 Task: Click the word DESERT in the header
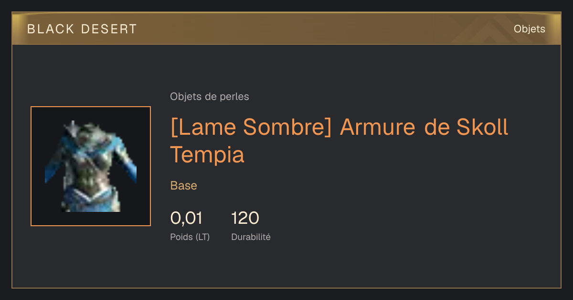point(109,29)
